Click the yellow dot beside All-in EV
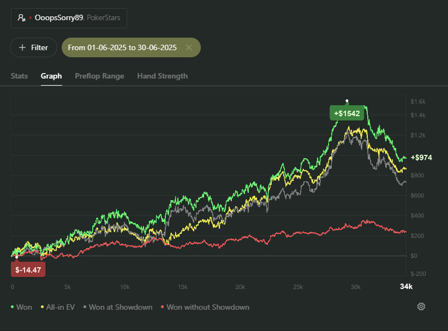The image size is (448, 331). (x=42, y=307)
